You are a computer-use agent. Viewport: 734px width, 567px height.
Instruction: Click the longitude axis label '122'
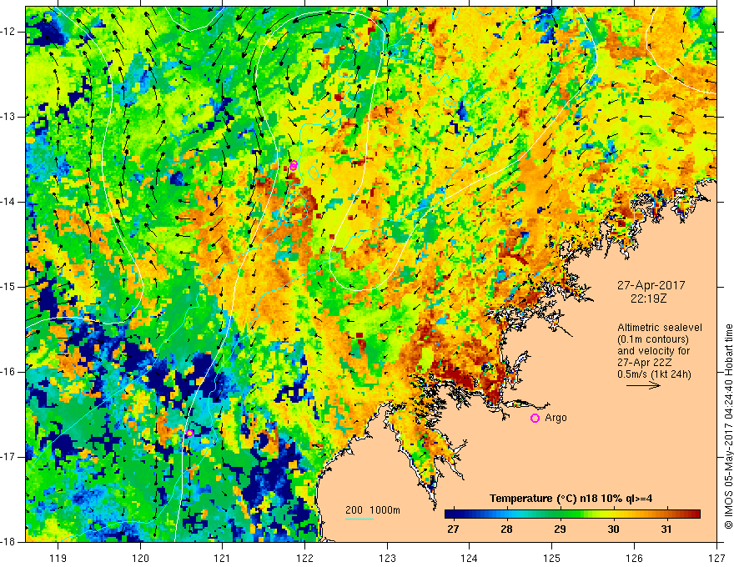(304, 558)
